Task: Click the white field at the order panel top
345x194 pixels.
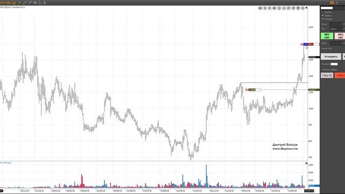Action: (x=327, y=8)
